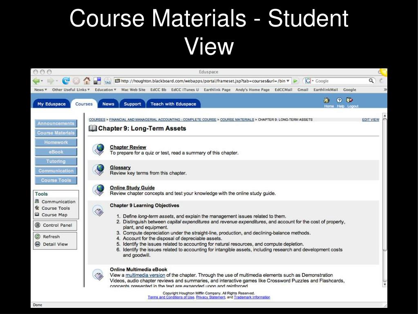Click the Communication tool icon

pos(37,201)
